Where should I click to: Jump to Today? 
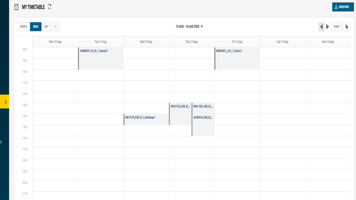pos(336,27)
